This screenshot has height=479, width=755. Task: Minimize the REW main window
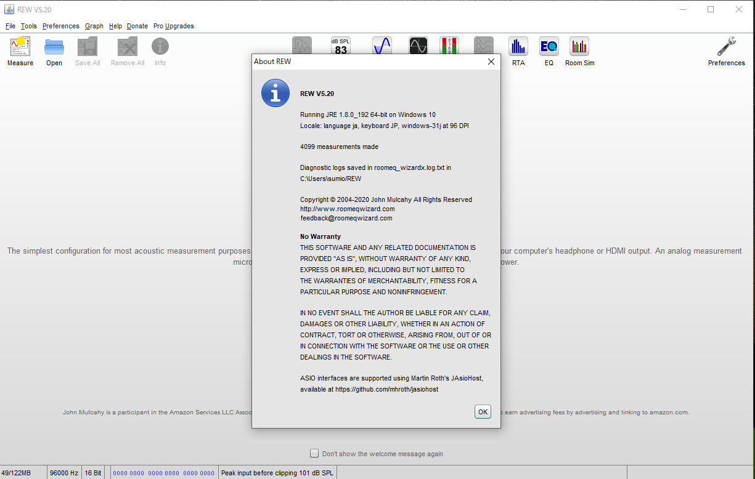(682, 9)
